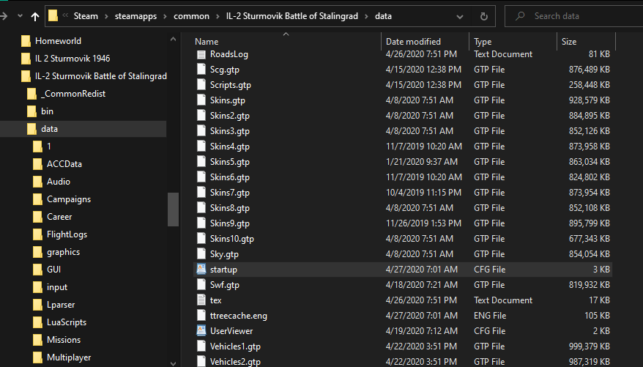Refresh the data folder view
This screenshot has width=643, height=367.
[x=484, y=16]
